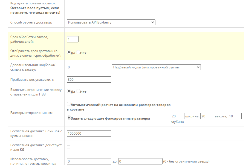246x165 pixels.
Task: Click the minimum cart sum input field
Action: coord(89,161)
